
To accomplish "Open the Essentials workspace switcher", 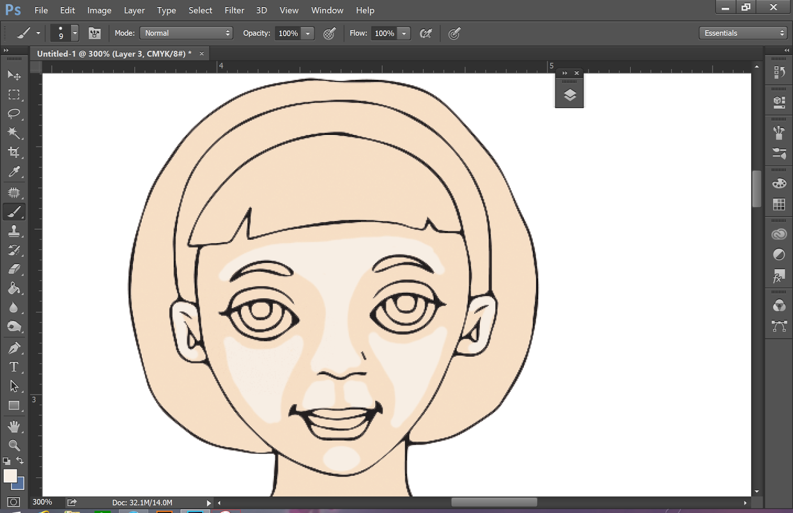I will 742,33.
